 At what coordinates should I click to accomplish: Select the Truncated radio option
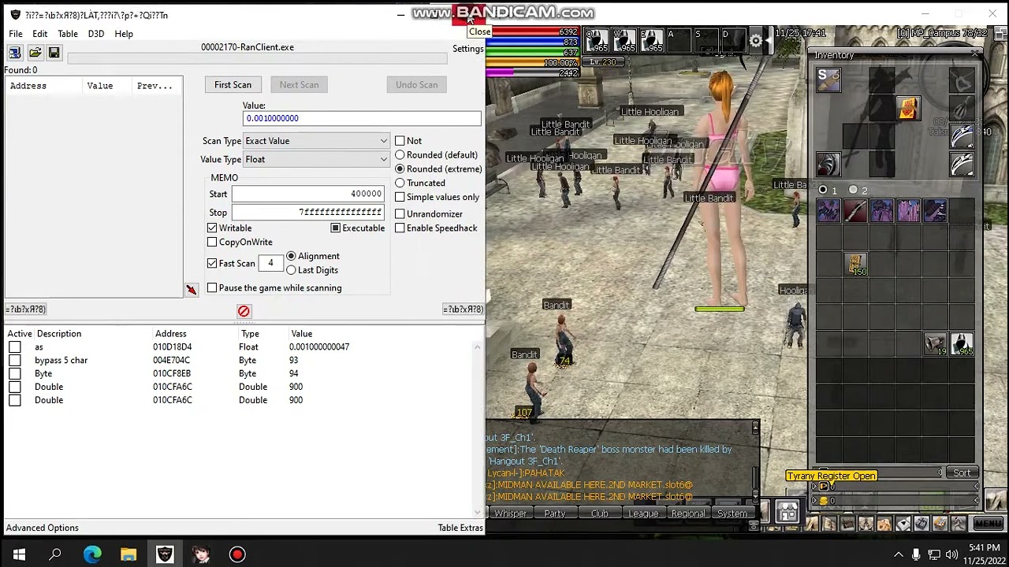coord(400,183)
